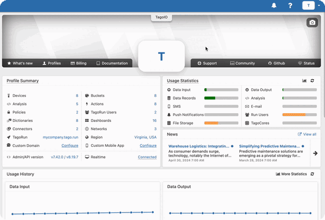Click the Admin/API version v7.42.0 / v8.19.7
The height and width of the screenshot is (220, 325).
click(64, 157)
